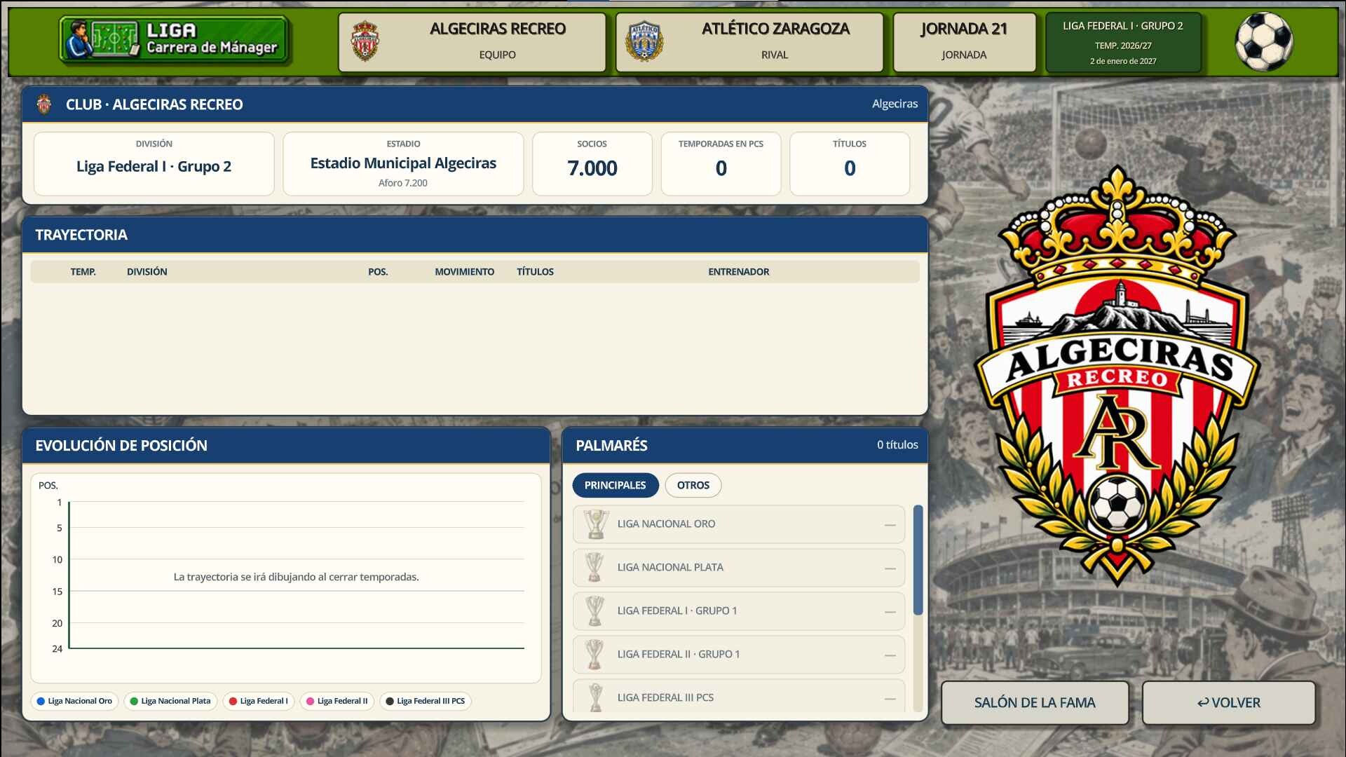The image size is (1346, 757).
Task: Click the Atlético Zaragoza crest icon
Action: 644,41
